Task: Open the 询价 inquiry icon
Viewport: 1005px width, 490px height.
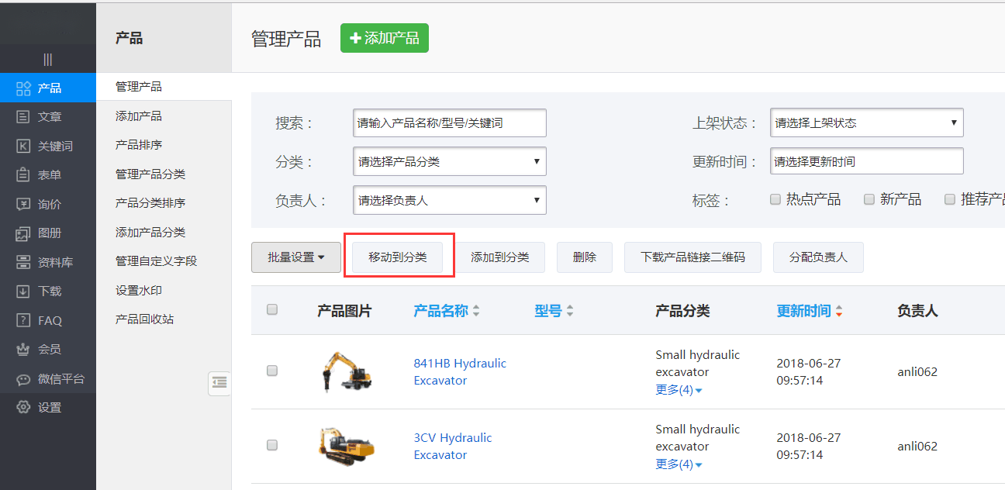Action: [23, 204]
